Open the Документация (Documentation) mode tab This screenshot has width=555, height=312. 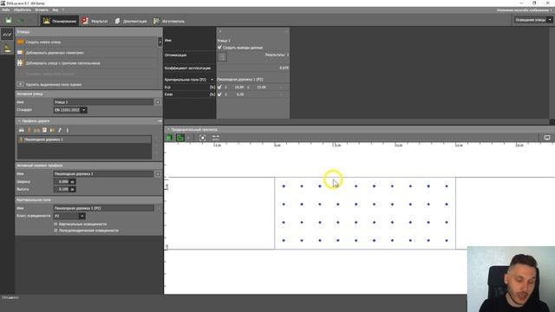point(131,21)
